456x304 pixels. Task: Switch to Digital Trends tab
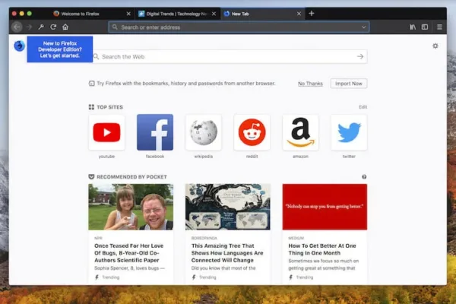click(177, 14)
